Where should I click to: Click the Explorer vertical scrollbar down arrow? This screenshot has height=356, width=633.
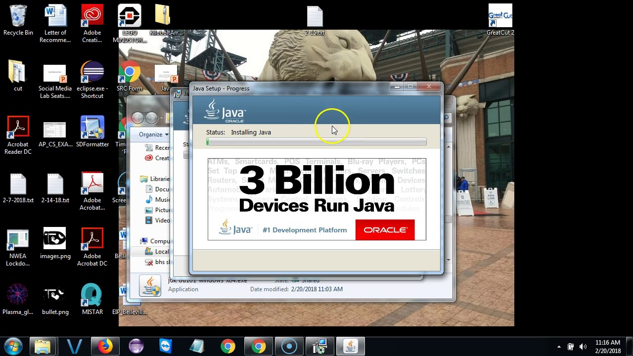tap(449, 260)
